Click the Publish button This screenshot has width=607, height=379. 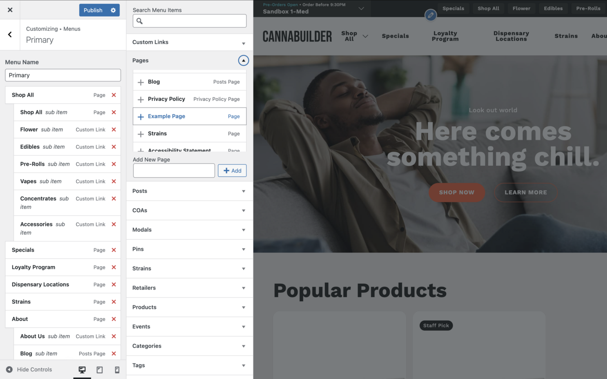[x=93, y=10]
